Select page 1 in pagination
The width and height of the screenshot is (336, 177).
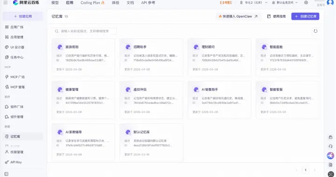pos(305,170)
